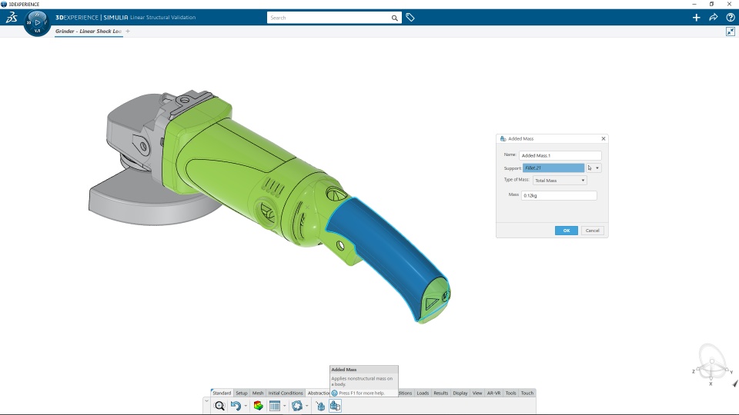Open the Tools tab
The height and width of the screenshot is (415, 739).
(x=510, y=393)
